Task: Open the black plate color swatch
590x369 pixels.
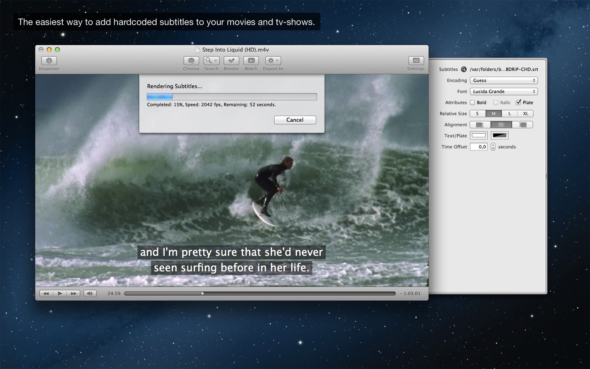Action: pyautogui.click(x=499, y=136)
